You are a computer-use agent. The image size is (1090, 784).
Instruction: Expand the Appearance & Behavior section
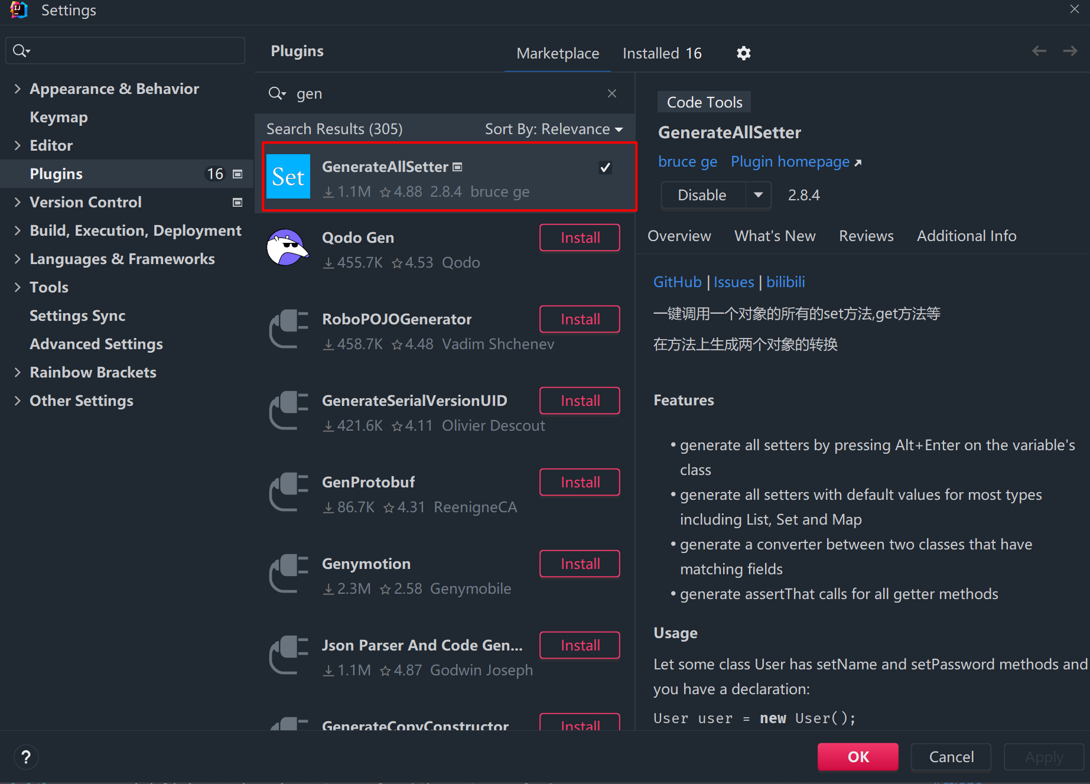17,89
